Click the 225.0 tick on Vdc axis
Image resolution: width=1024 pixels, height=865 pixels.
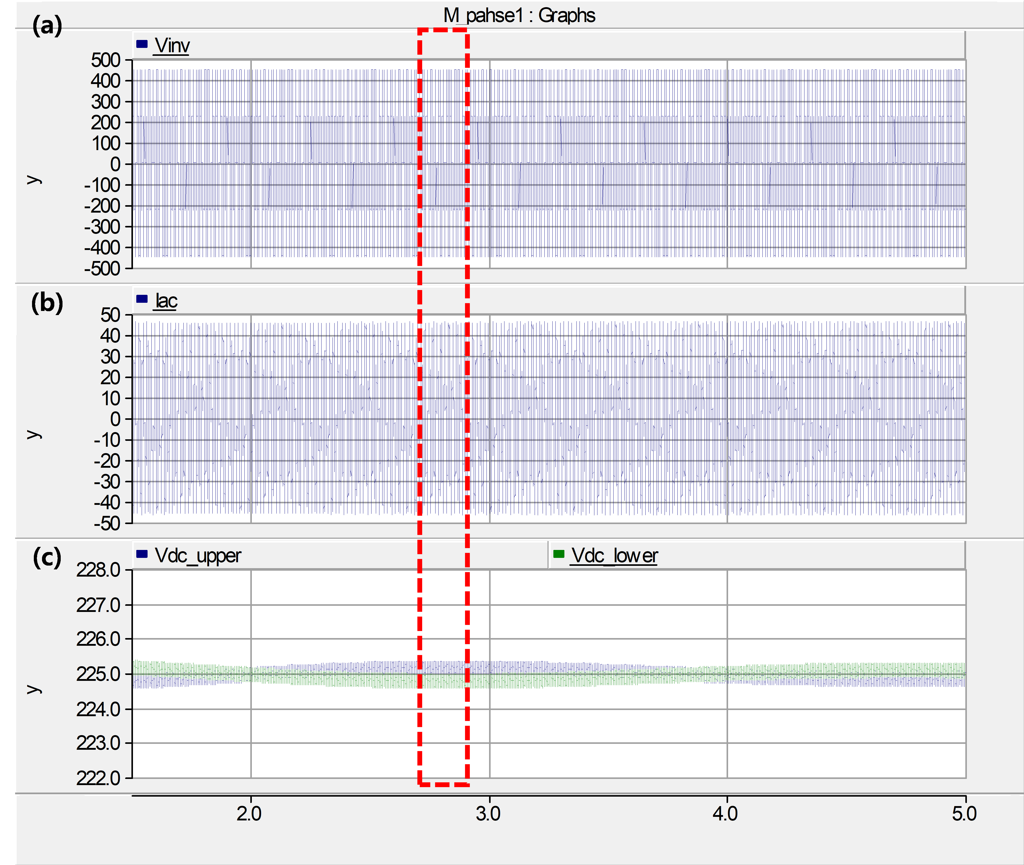click(x=98, y=674)
